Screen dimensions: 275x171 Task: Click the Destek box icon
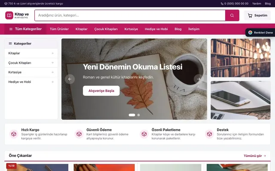coord(209,134)
